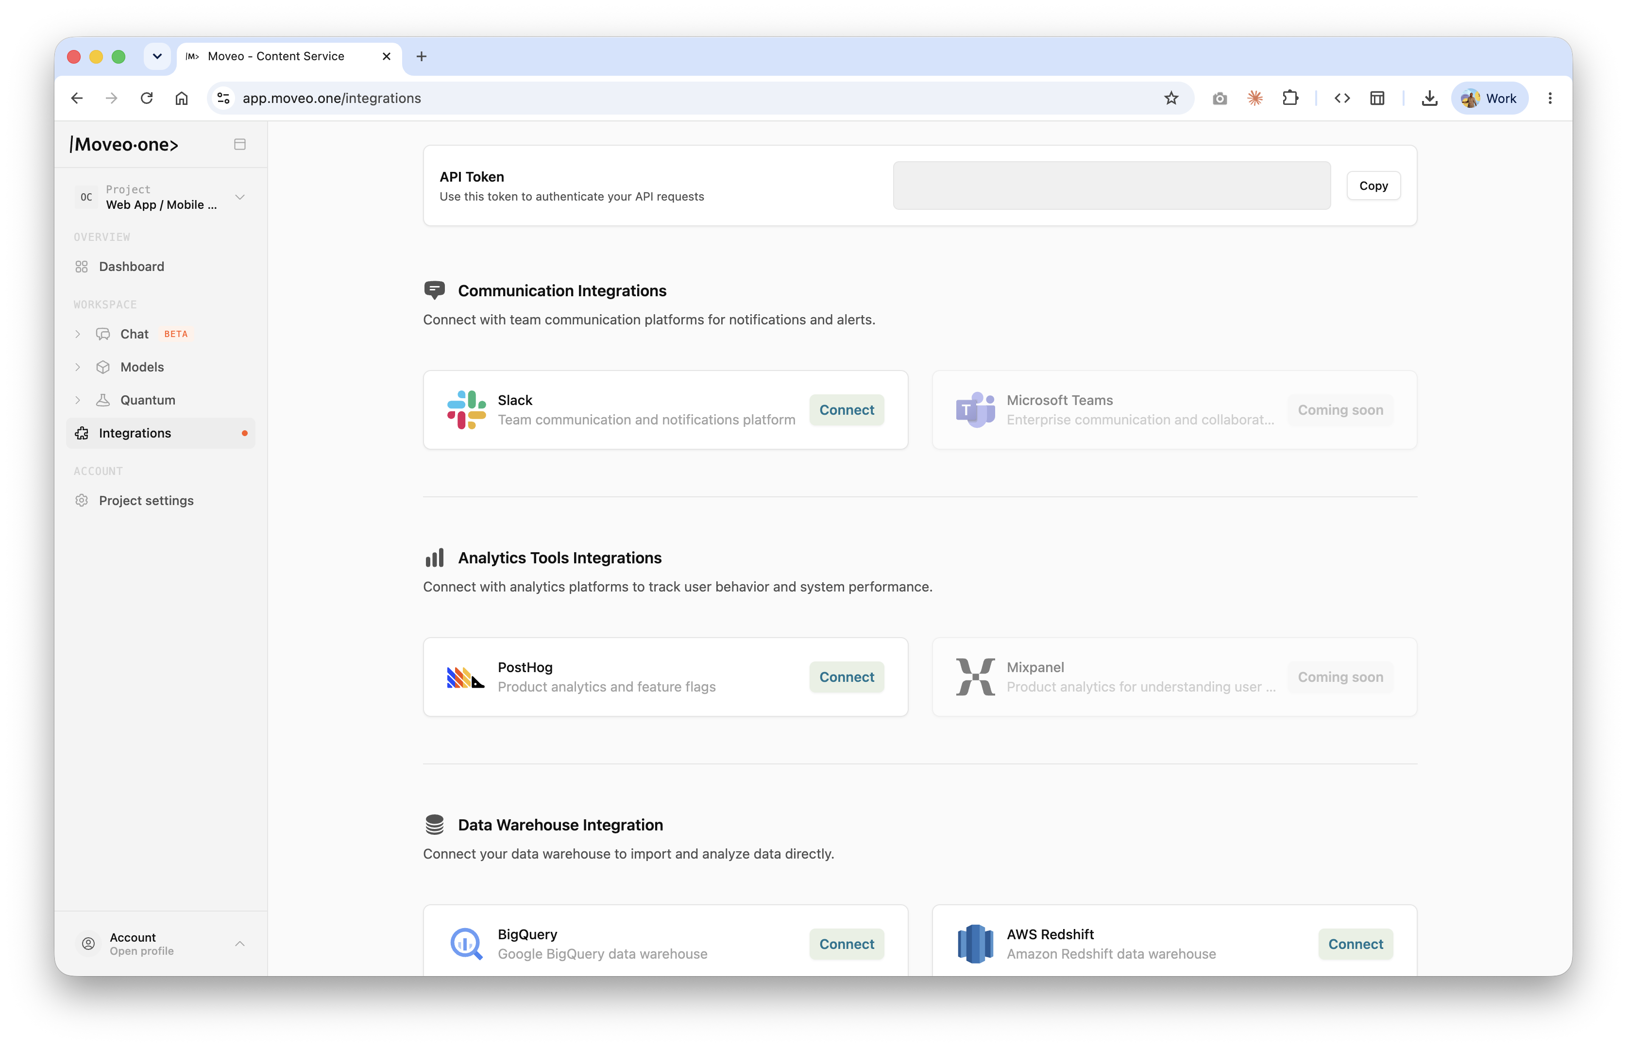
Task: Expand the Quantum section chevron
Action: 78,400
